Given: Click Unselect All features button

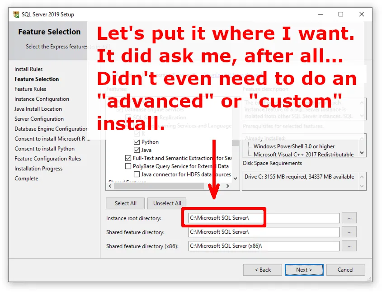Looking at the screenshot, I should click(x=167, y=203).
